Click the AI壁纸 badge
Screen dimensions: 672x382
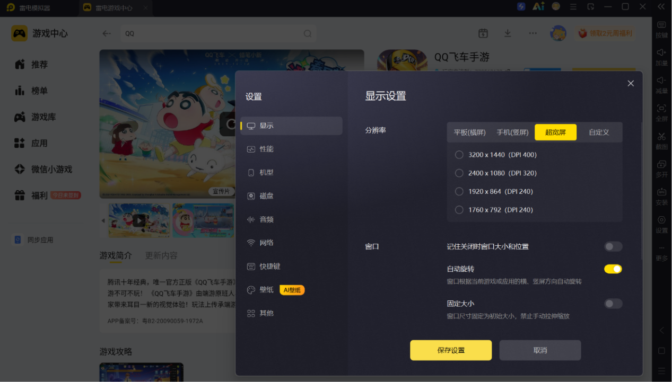tap(292, 290)
